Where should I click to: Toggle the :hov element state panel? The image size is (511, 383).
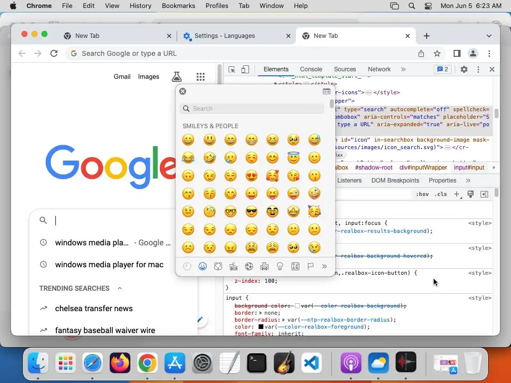[422, 194]
